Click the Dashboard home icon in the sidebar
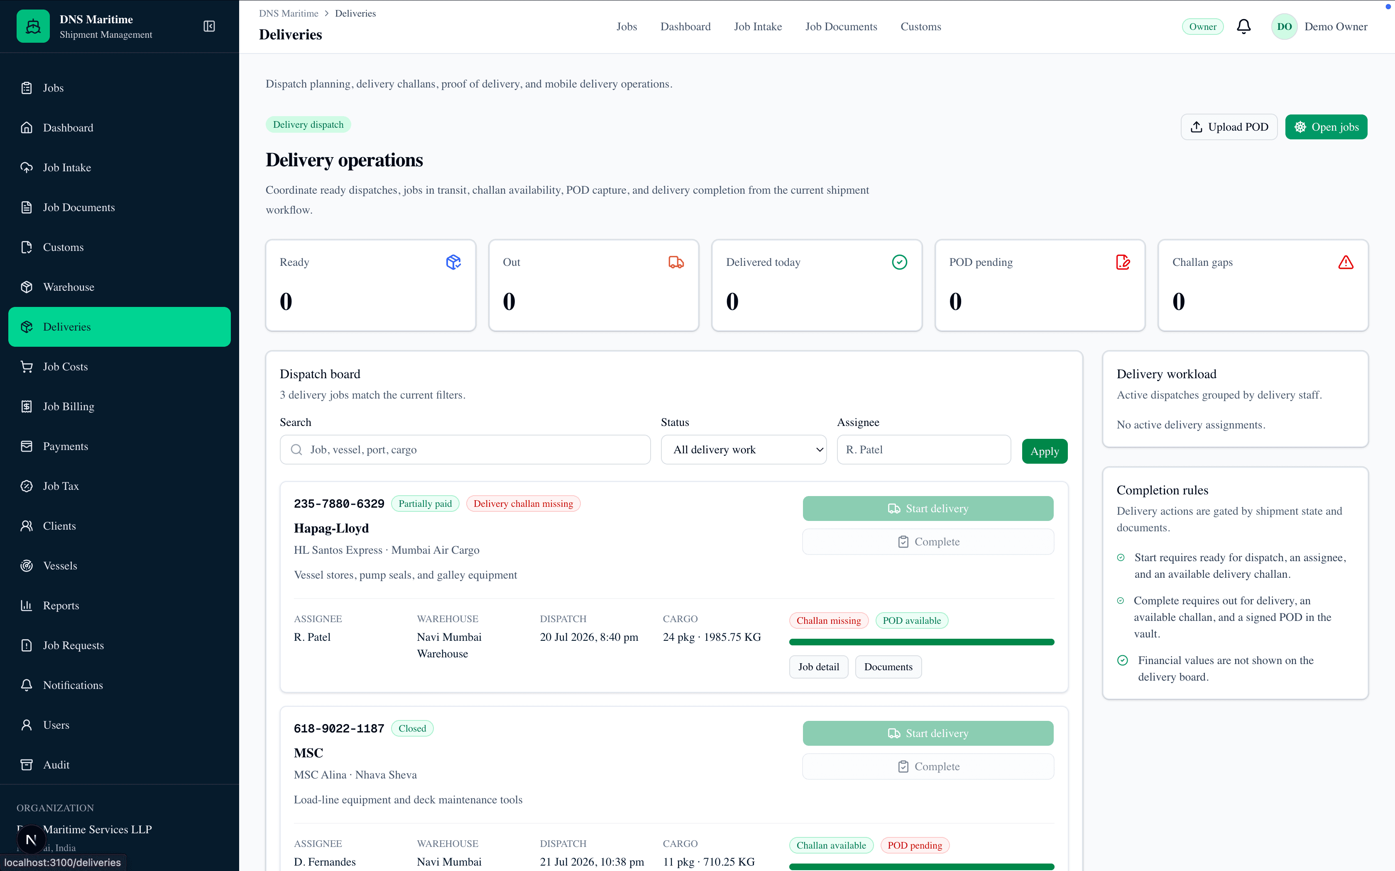 (27, 128)
